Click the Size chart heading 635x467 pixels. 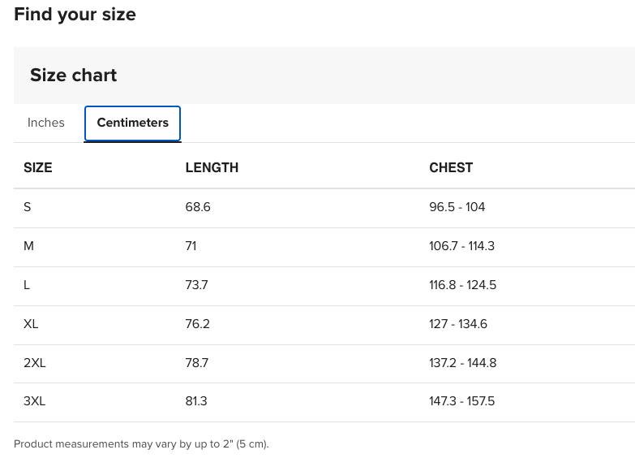74,76
